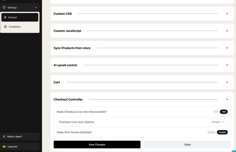The height and width of the screenshot is (152, 236).
Task: Open the All Item options dropdown
Action: pyautogui.click(x=217, y=122)
